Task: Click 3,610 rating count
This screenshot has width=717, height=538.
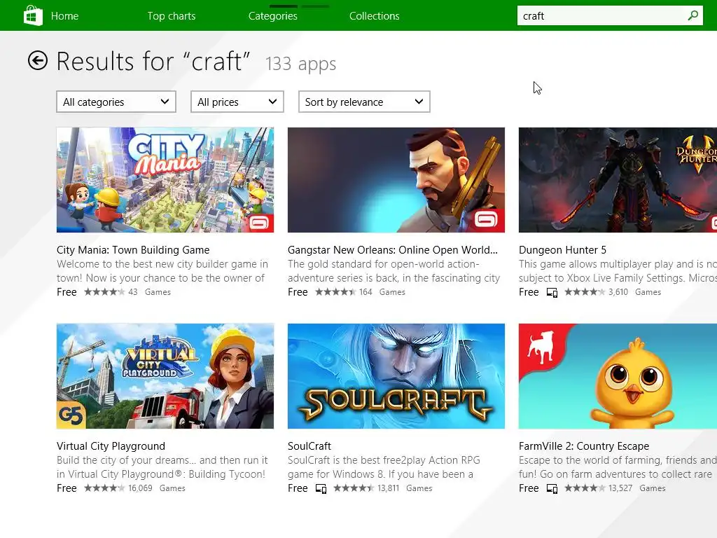Action: point(618,292)
